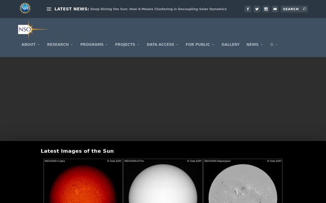This screenshot has height=203, width=326.
Task: Open the hamburger menu beside Latest News
Action: coord(49,9)
